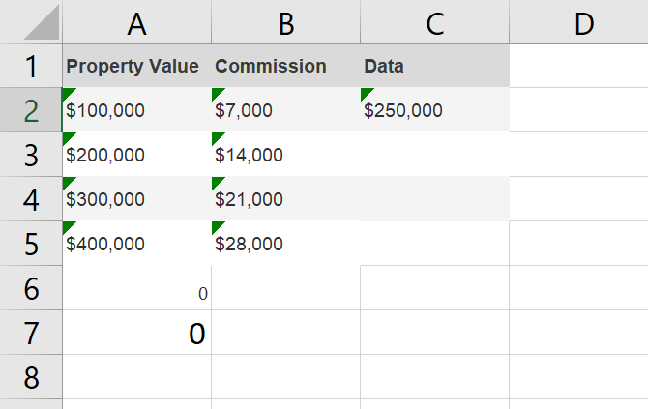This screenshot has height=409, width=648.
Task: Select row 6 header
Action: pyautogui.click(x=31, y=288)
